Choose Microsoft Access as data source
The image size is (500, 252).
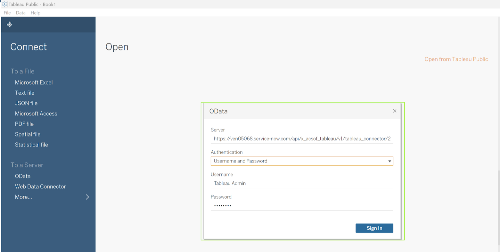pyautogui.click(x=36, y=114)
